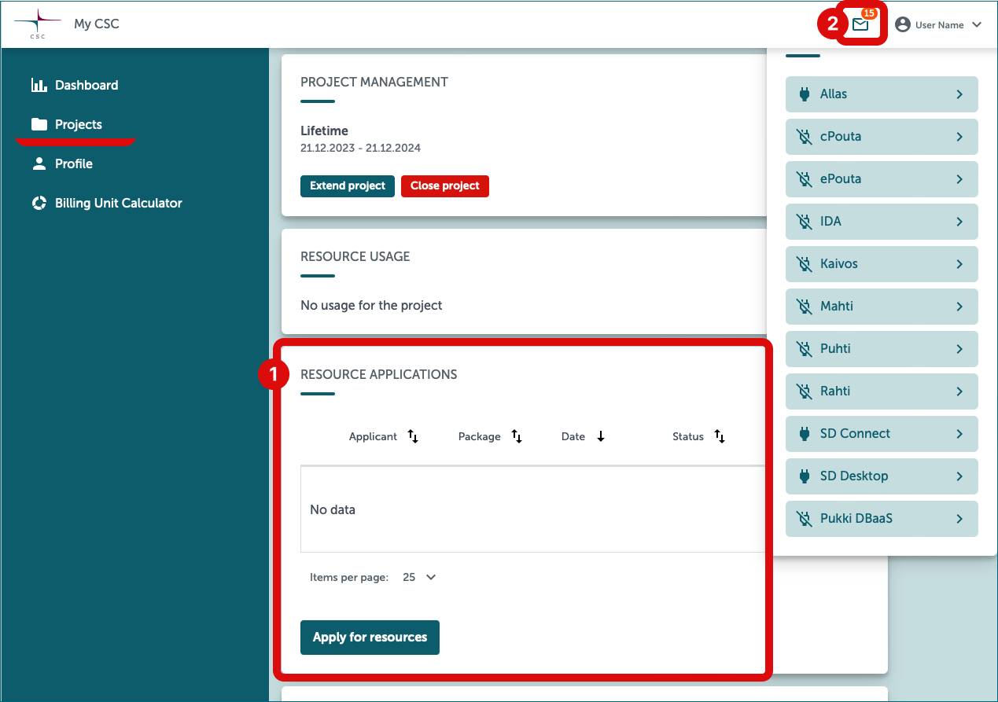Click the unplugged icon beside Mahti
This screenshot has height=702, width=998.
[804, 307]
